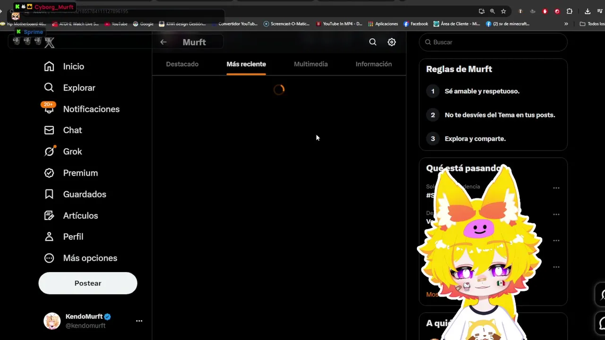Open Chat in the sidebar
605x340 pixels.
(x=63, y=130)
